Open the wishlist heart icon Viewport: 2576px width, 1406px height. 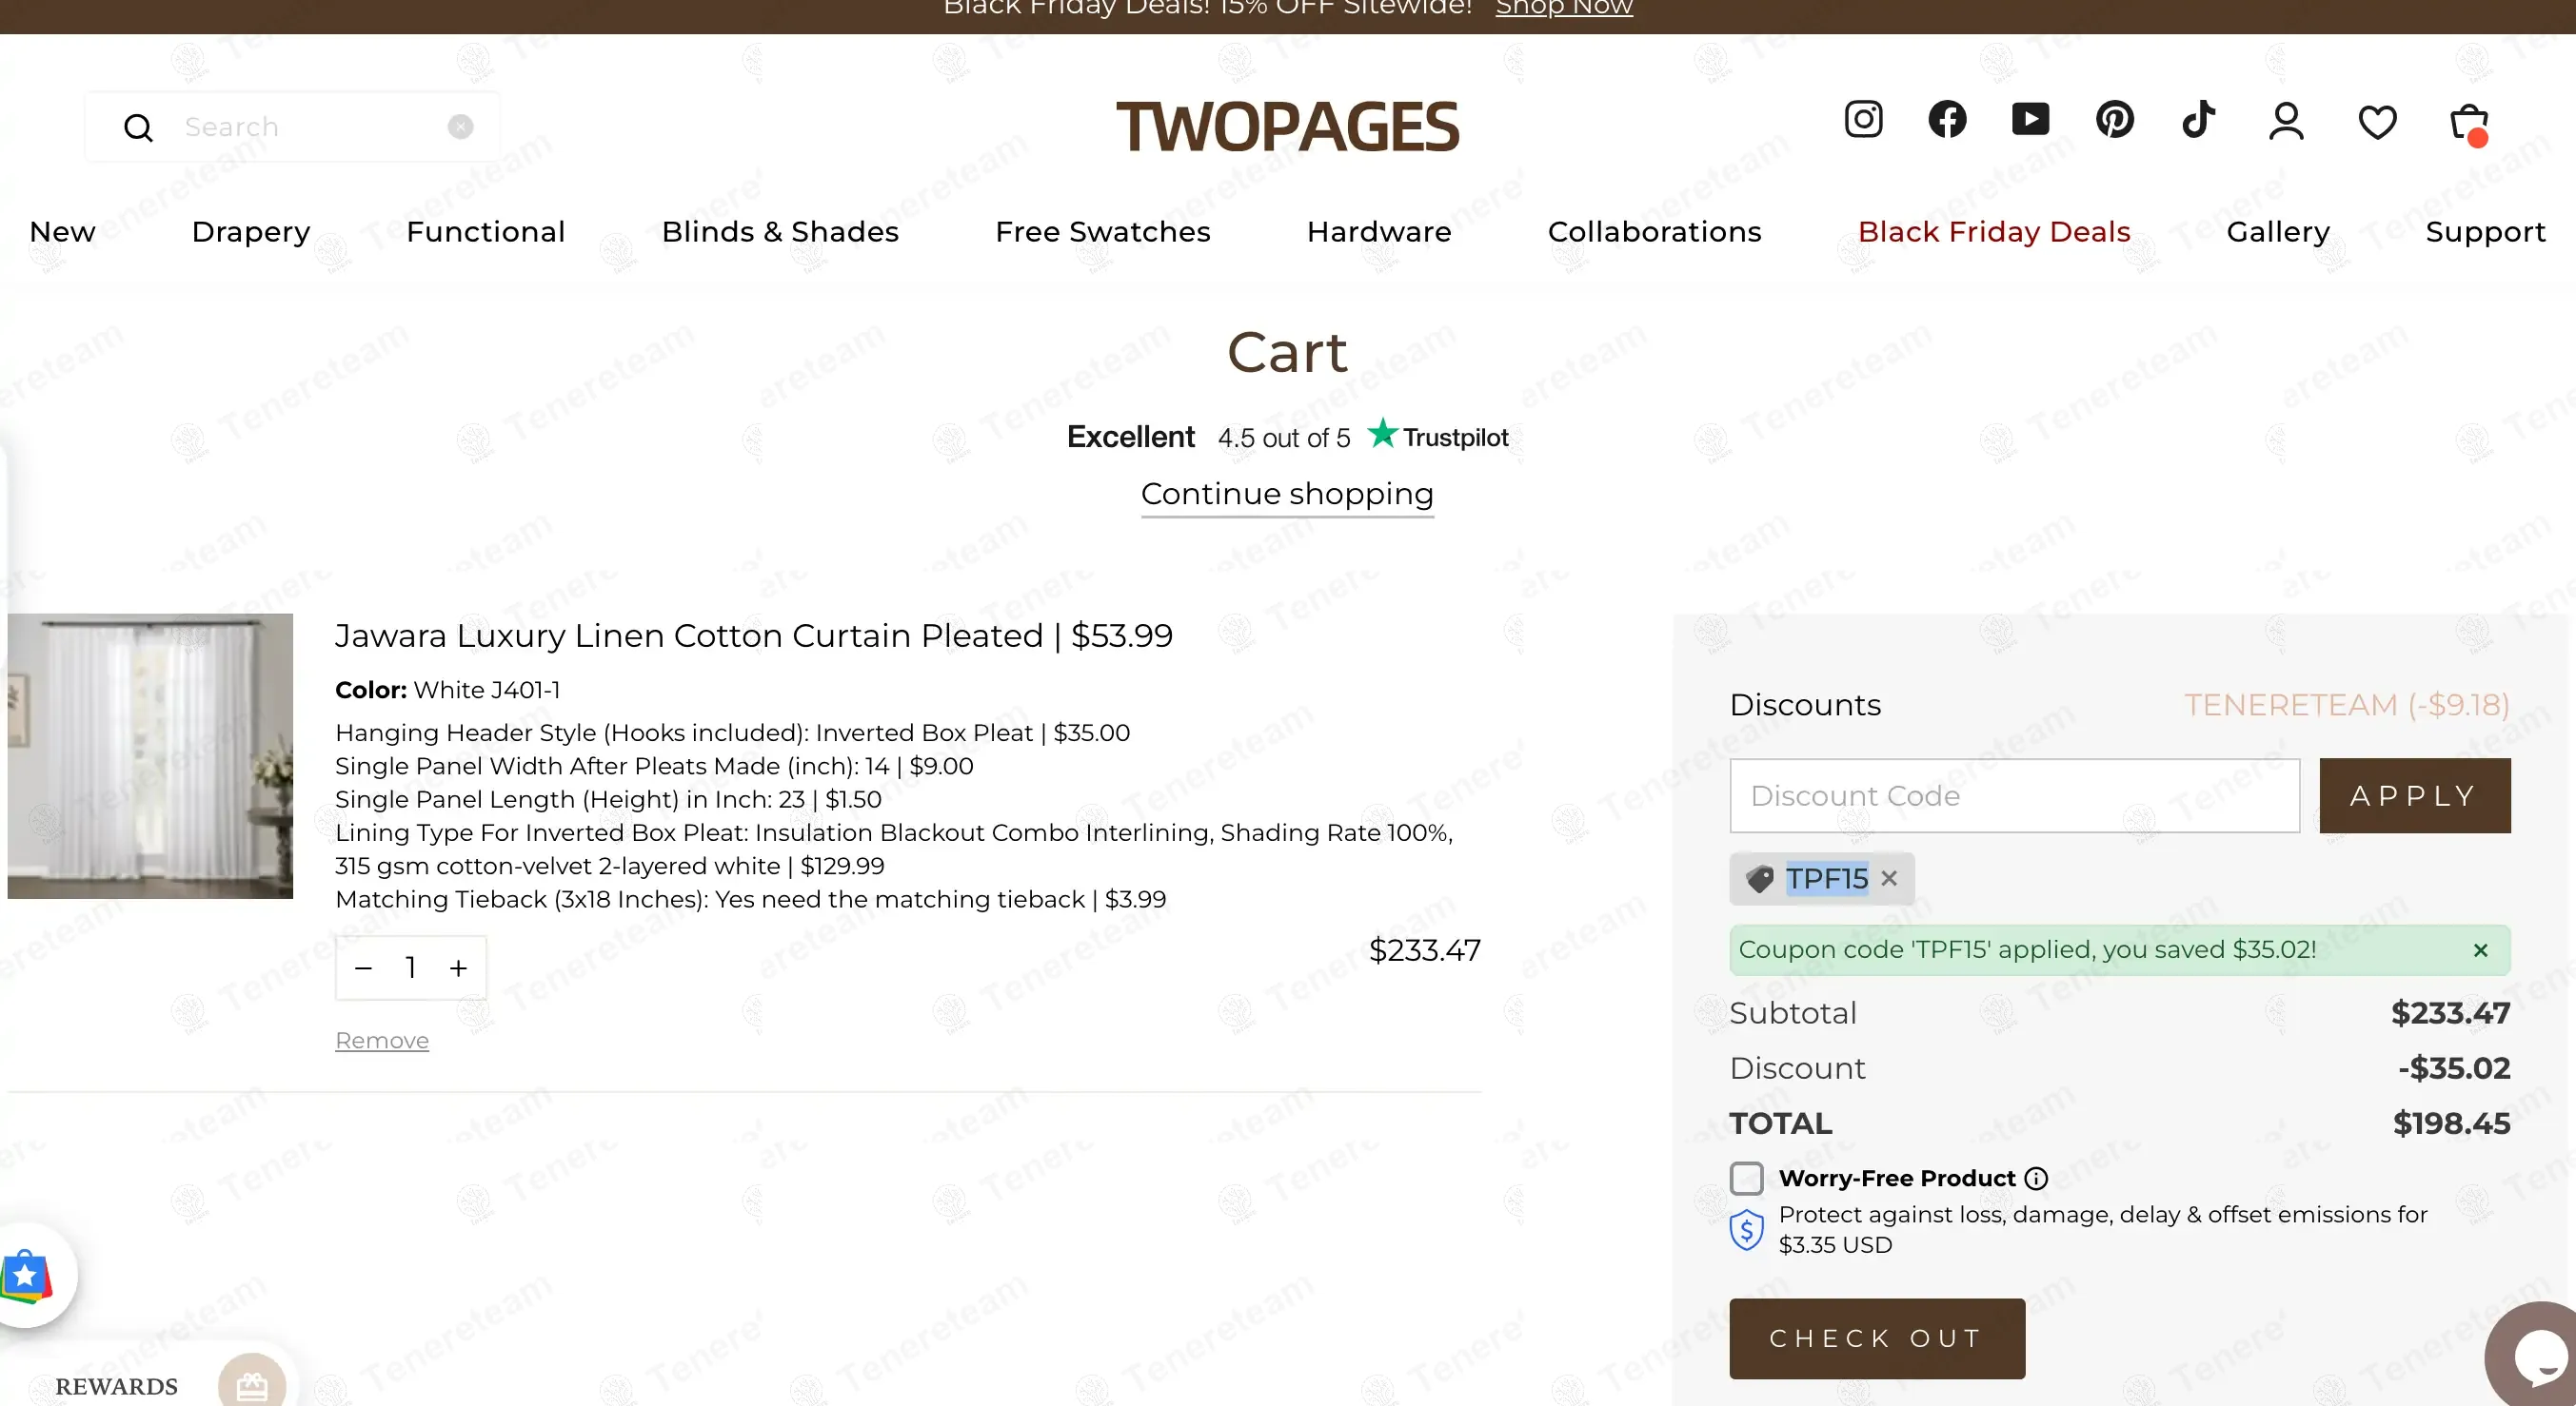(x=2377, y=123)
